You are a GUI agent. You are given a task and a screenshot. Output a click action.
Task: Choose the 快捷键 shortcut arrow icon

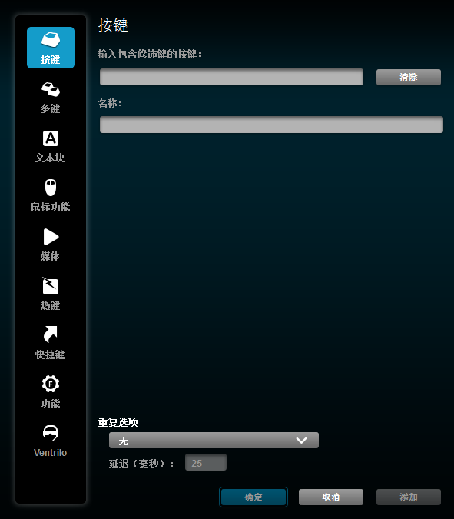point(51,334)
